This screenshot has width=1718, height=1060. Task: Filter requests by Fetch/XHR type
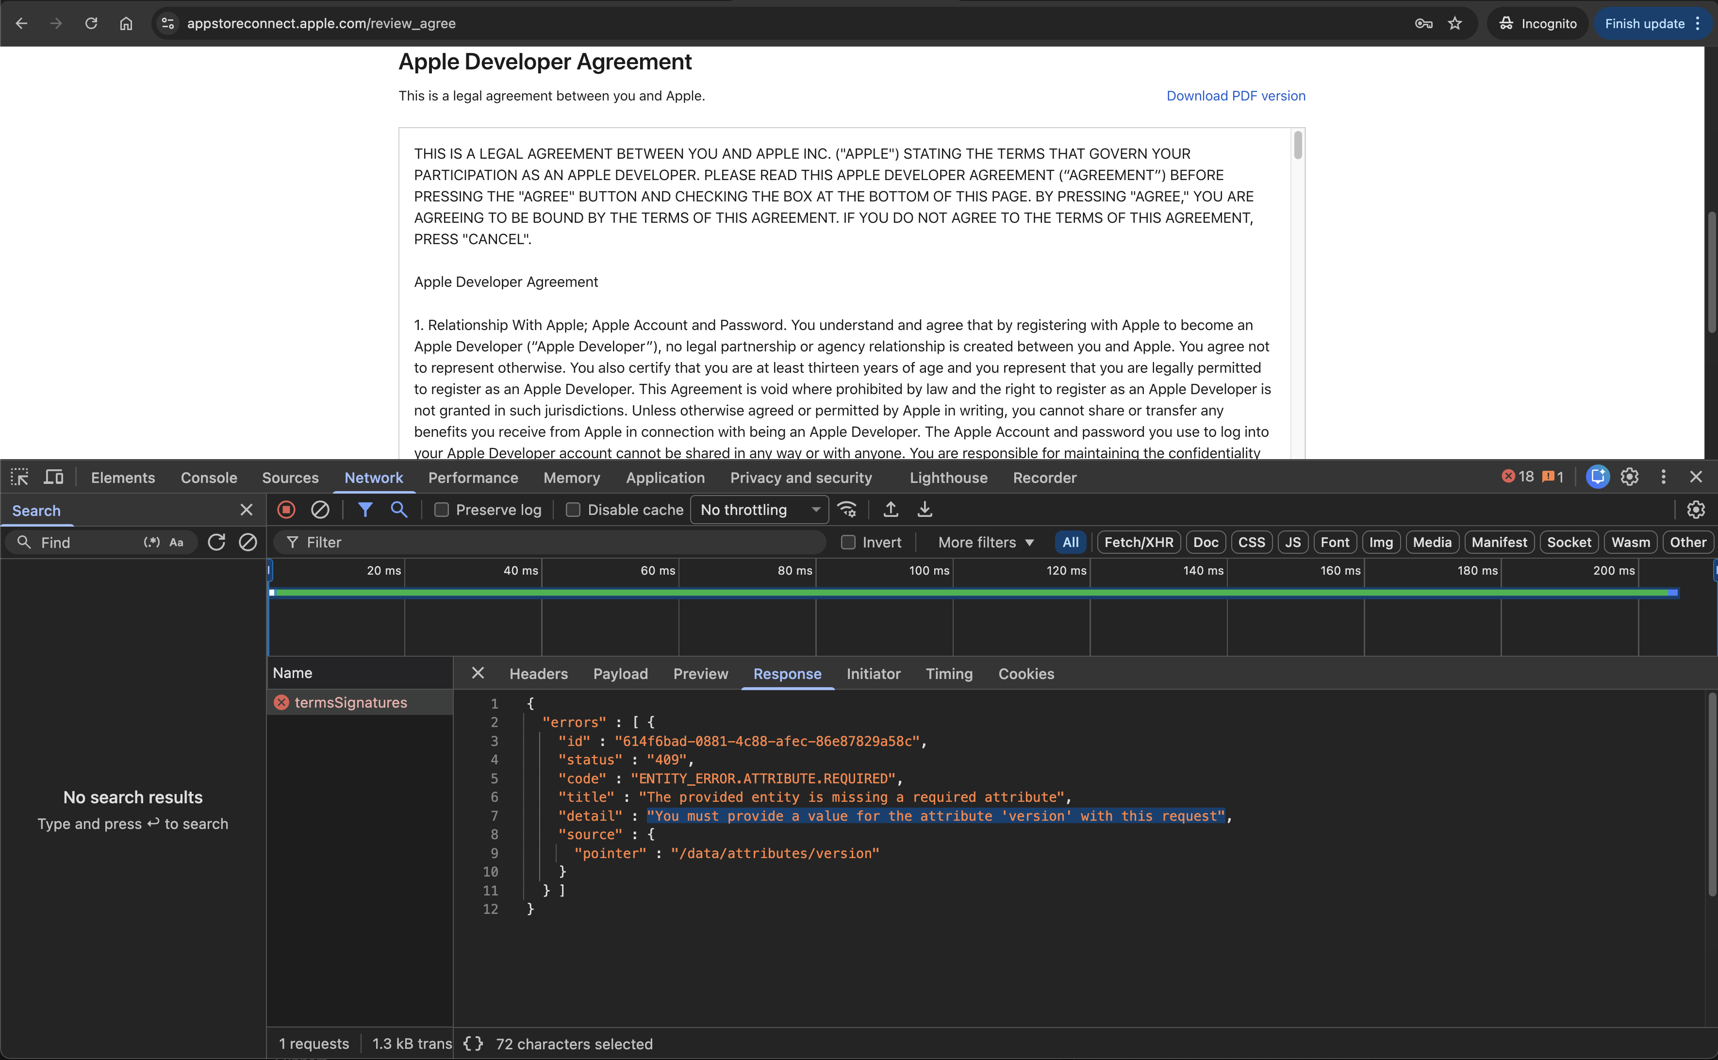point(1139,542)
